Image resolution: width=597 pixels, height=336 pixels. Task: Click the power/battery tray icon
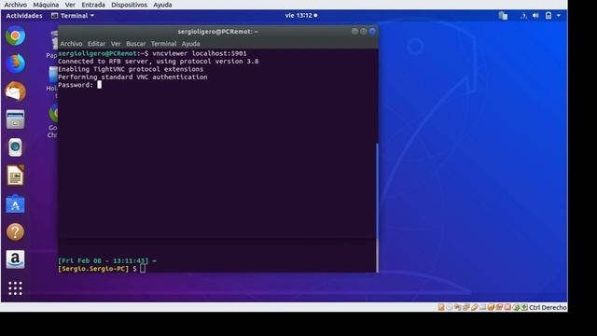coord(548,16)
